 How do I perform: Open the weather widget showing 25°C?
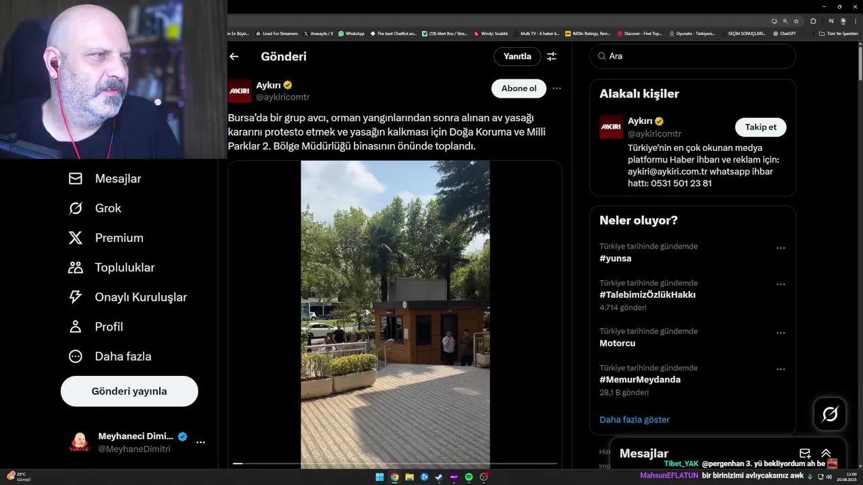coord(19,477)
